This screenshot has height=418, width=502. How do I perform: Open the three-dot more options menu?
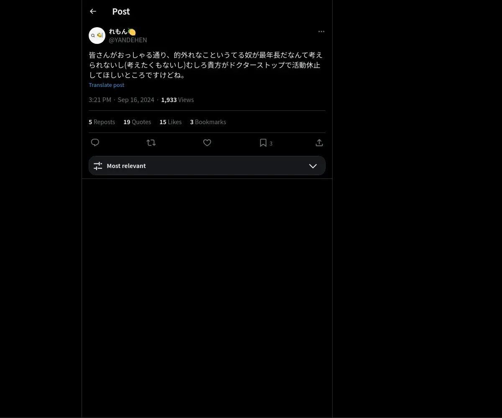[x=321, y=32]
